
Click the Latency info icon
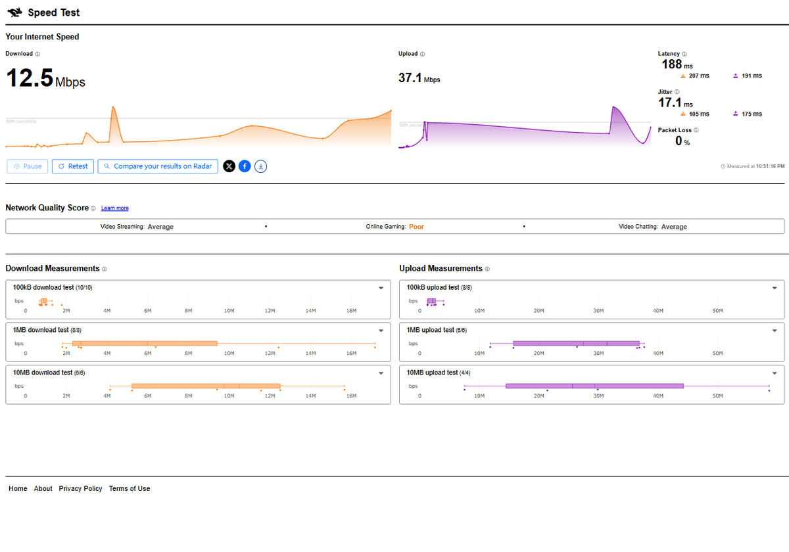684,54
